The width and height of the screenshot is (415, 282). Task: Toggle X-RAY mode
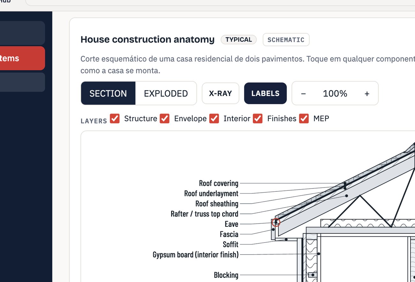(x=220, y=93)
